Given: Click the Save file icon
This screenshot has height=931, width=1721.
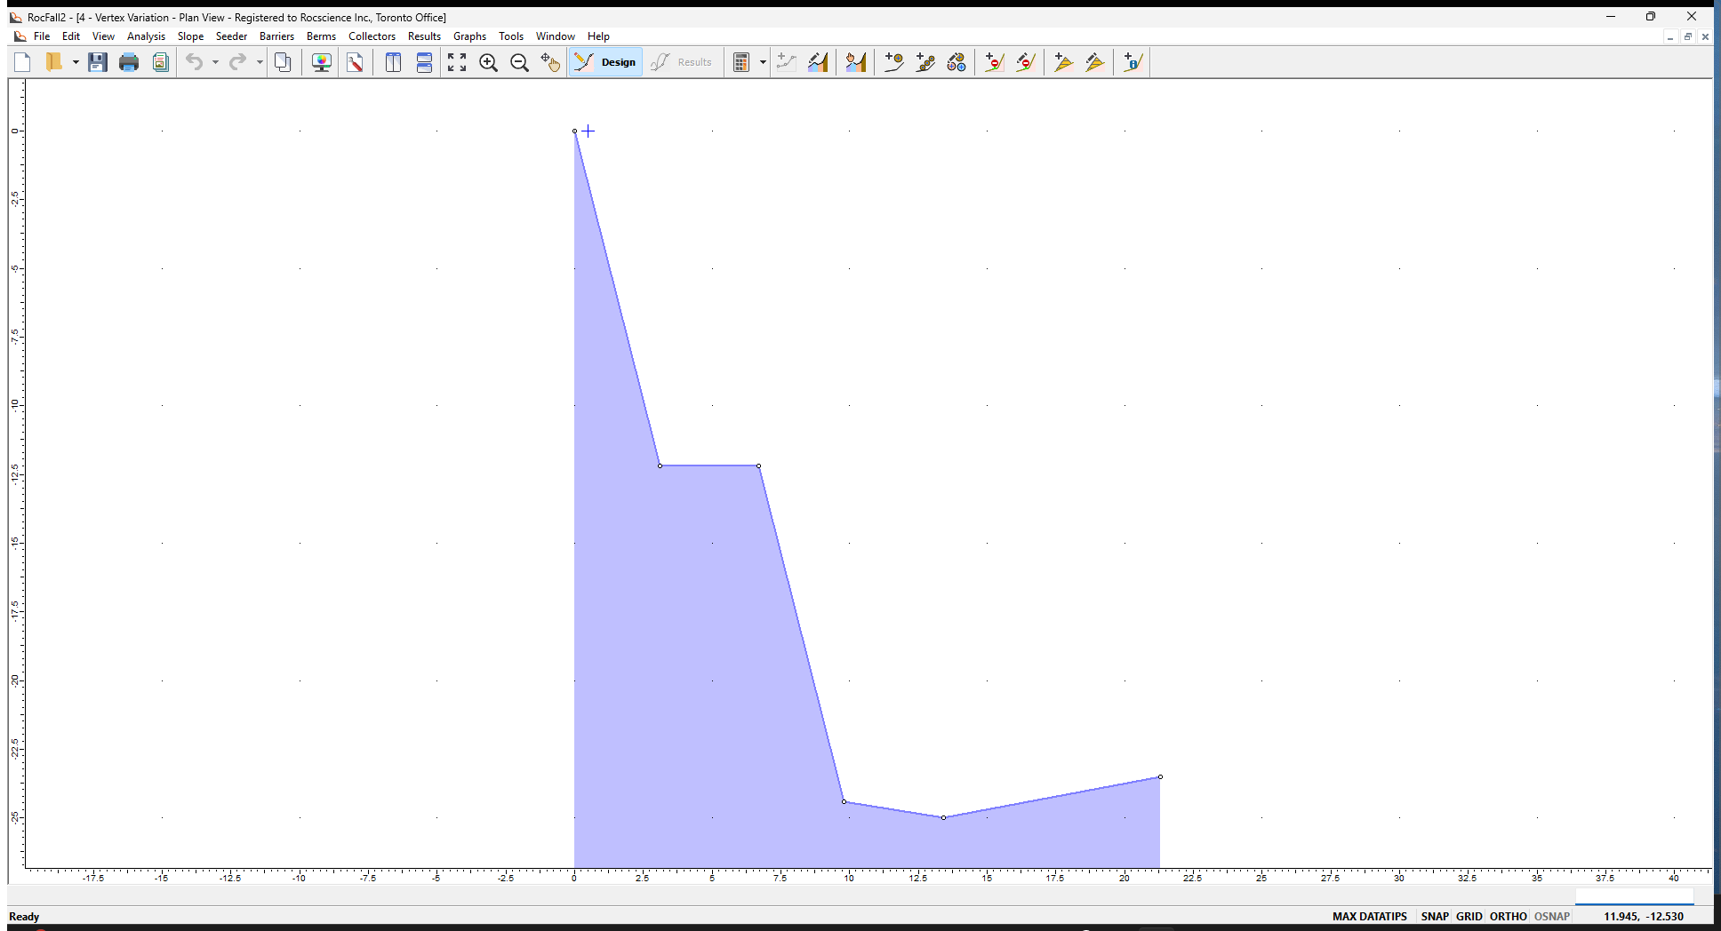Looking at the screenshot, I should [x=98, y=62].
